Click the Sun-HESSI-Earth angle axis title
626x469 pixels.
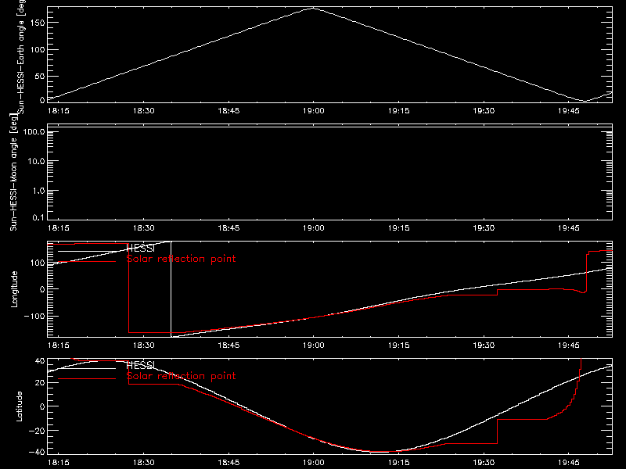(x=21, y=56)
